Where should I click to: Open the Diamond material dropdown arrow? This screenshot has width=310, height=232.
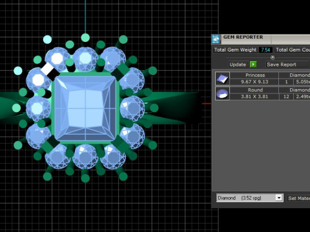pyautogui.click(x=279, y=198)
